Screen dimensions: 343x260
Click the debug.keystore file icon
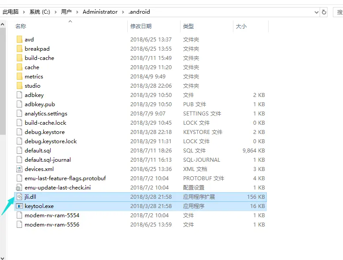coord(19,132)
